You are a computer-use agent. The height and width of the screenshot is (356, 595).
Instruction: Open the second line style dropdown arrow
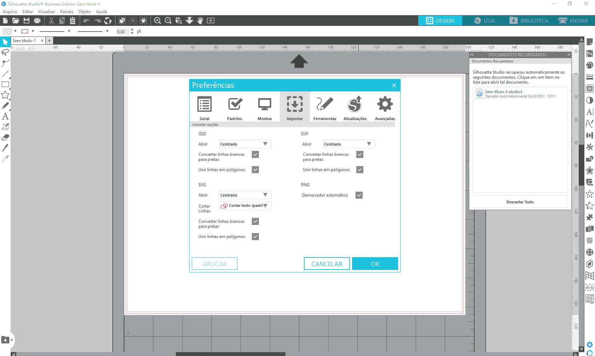107,31
